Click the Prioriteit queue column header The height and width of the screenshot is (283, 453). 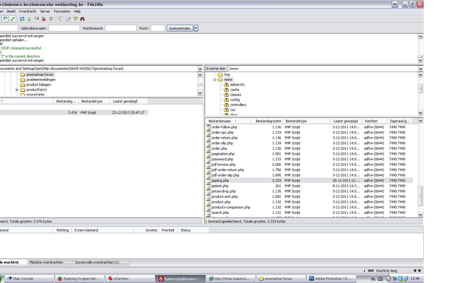(x=168, y=230)
